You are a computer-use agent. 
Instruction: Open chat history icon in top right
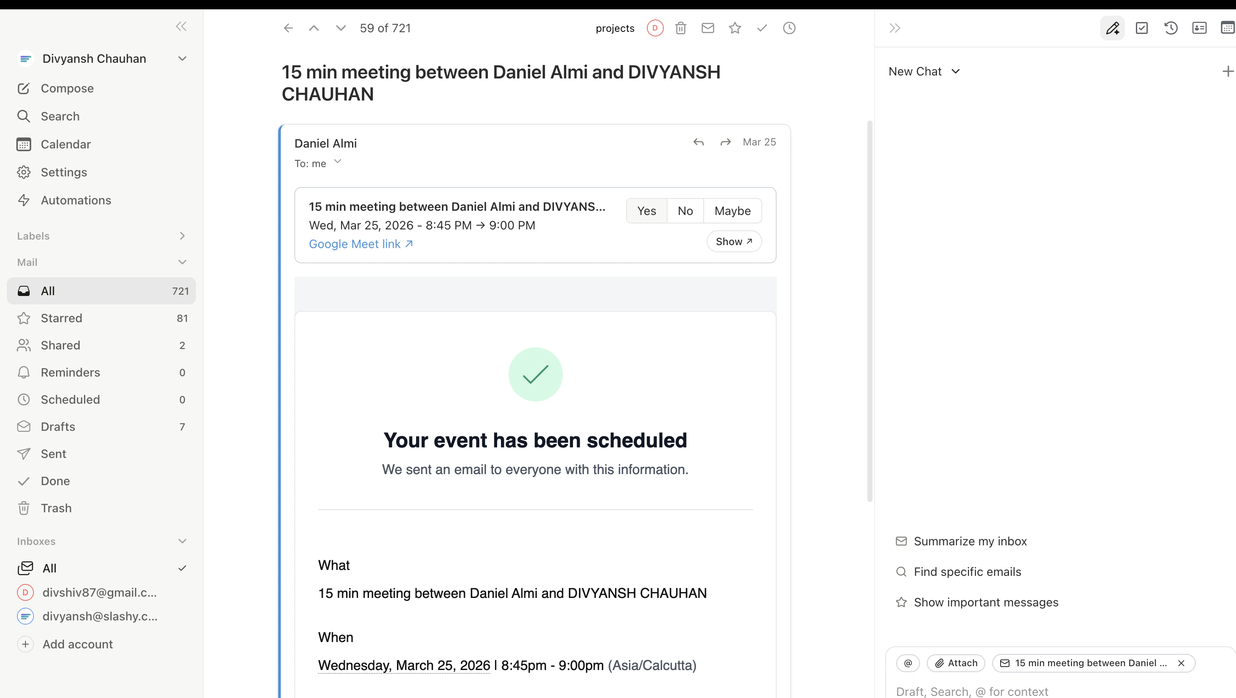tap(1171, 28)
